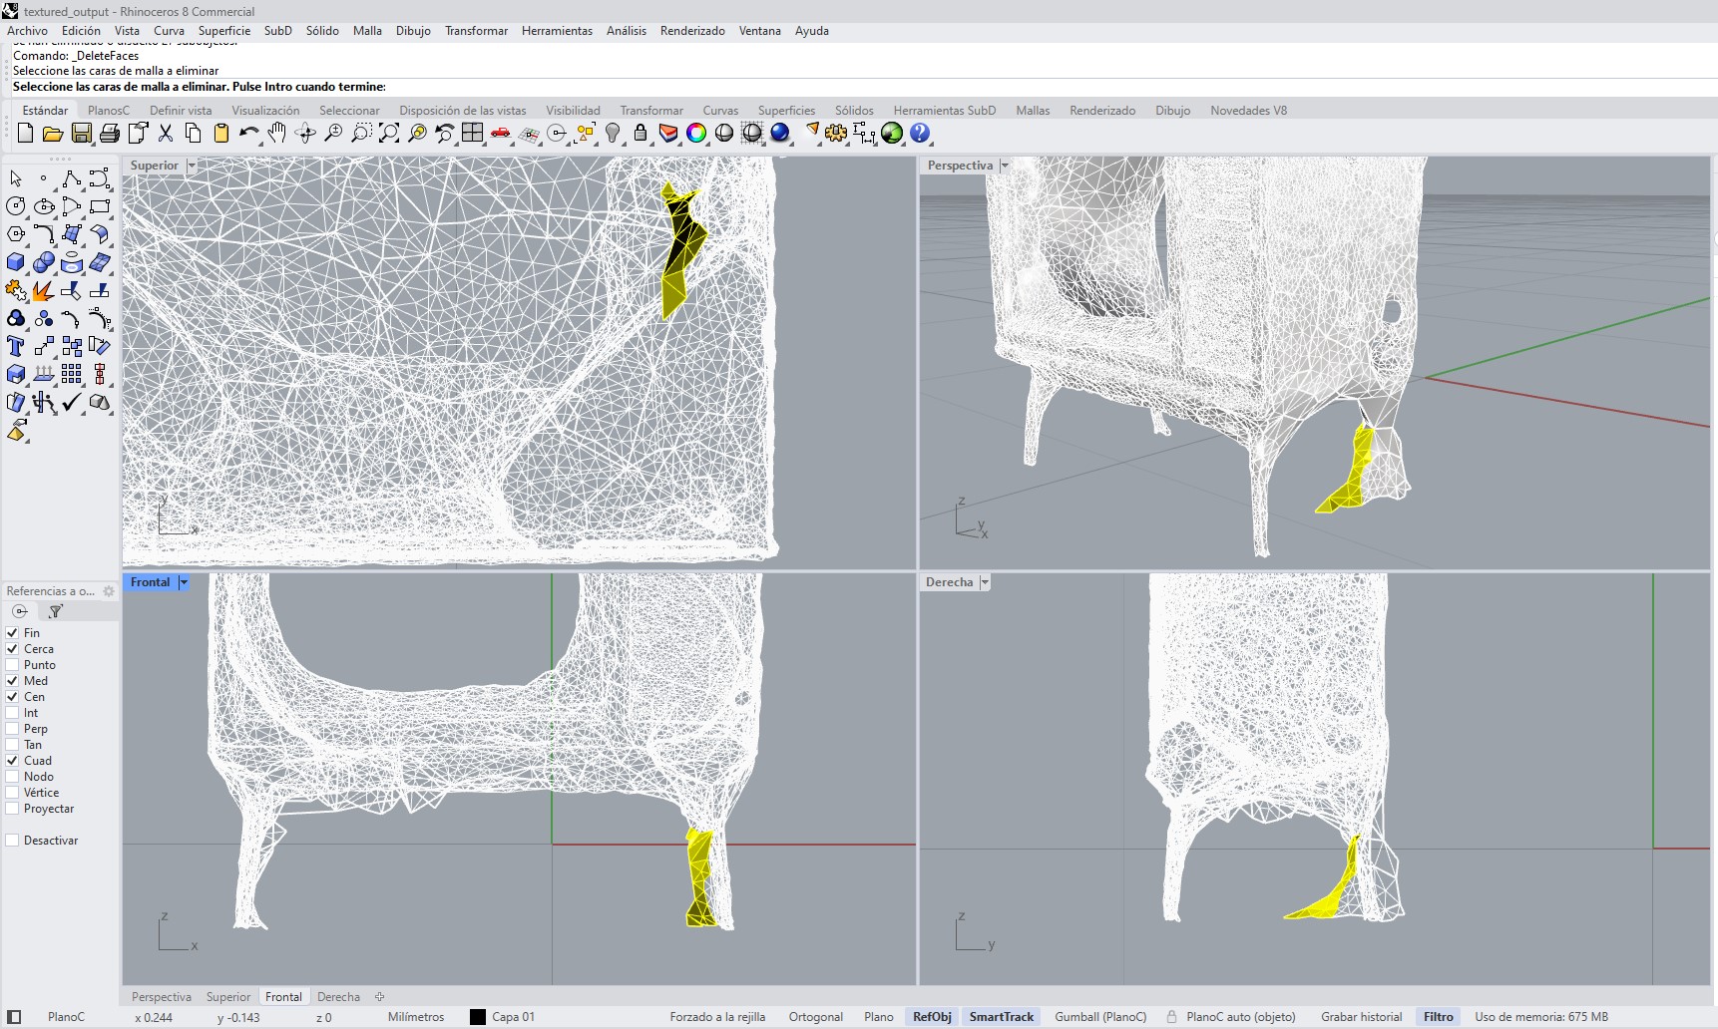This screenshot has width=1718, height=1029.
Task: Open the Perspectiva viewport dropdown menu
Action: click(1006, 166)
